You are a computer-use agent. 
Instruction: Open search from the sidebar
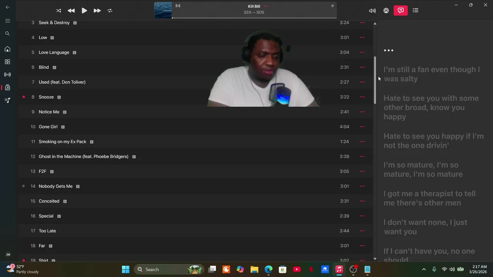tap(7, 33)
